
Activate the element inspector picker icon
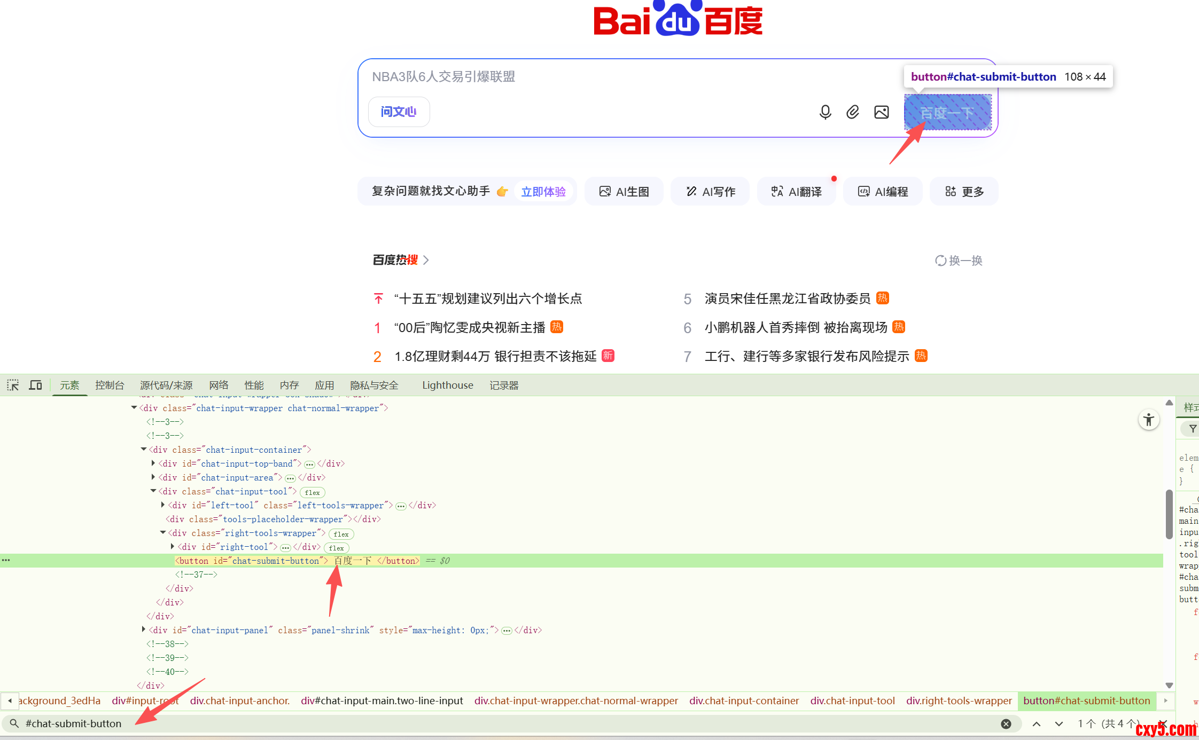(x=13, y=385)
